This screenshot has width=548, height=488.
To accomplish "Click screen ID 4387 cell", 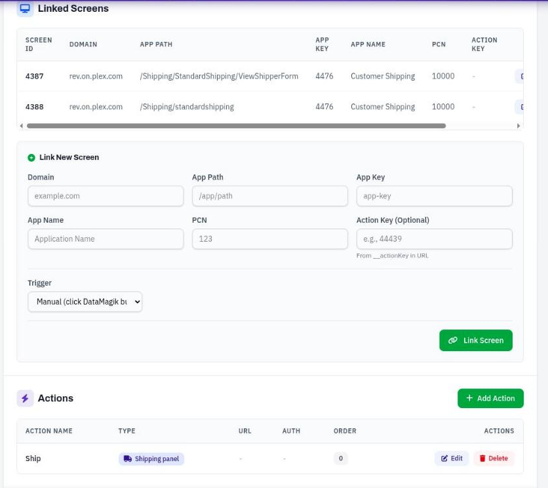I will pyautogui.click(x=34, y=76).
